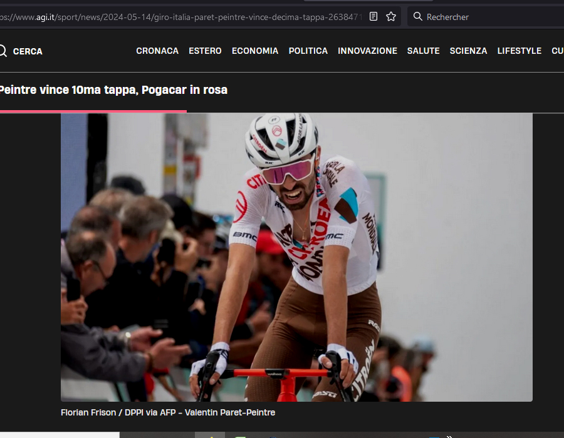
Task: Open the SALUTE section
Action: click(x=423, y=51)
